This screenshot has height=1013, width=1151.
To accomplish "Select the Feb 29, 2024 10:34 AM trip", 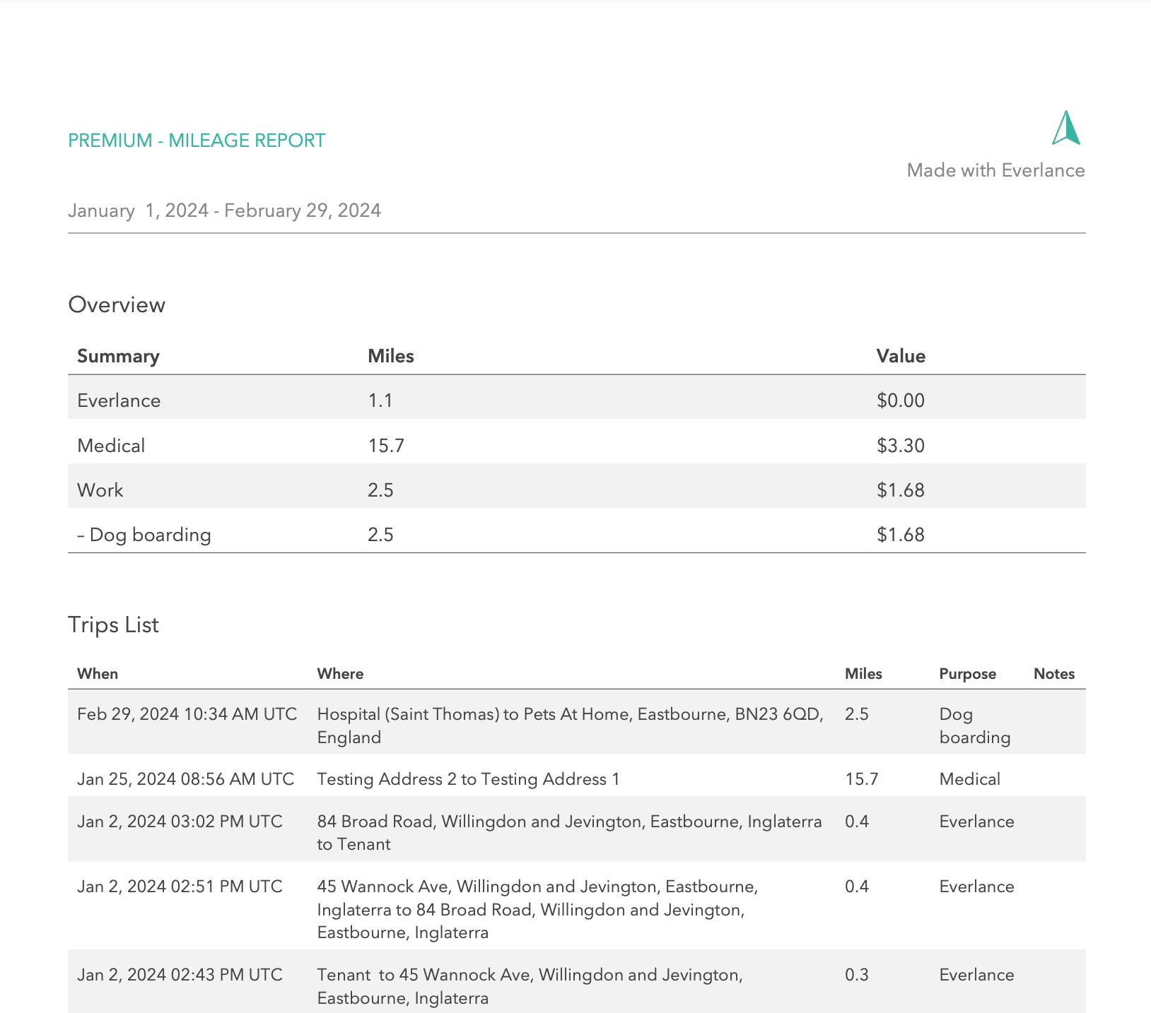I will click(187, 714).
